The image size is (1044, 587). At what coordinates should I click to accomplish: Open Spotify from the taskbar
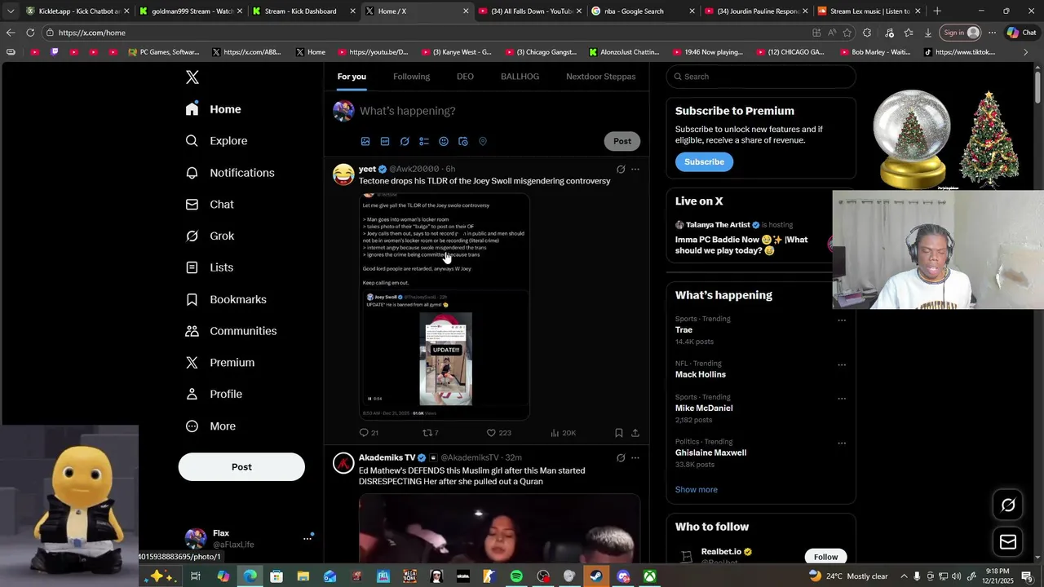pyautogui.click(x=516, y=576)
